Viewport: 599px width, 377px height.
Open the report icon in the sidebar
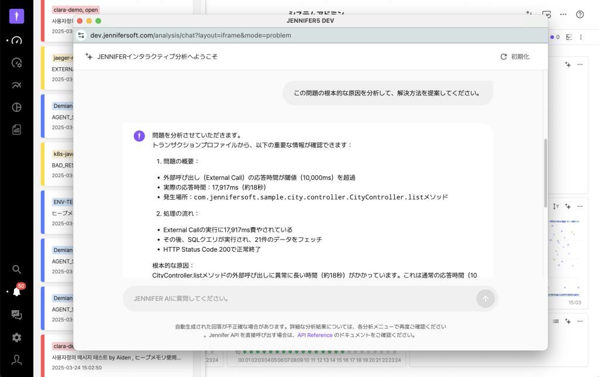coord(16,129)
